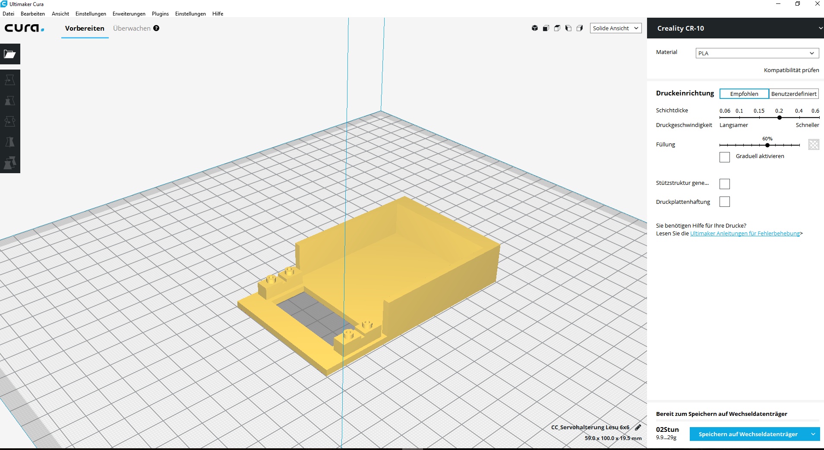Open save button output device arrow
This screenshot has height=450, width=824.
pos(813,434)
